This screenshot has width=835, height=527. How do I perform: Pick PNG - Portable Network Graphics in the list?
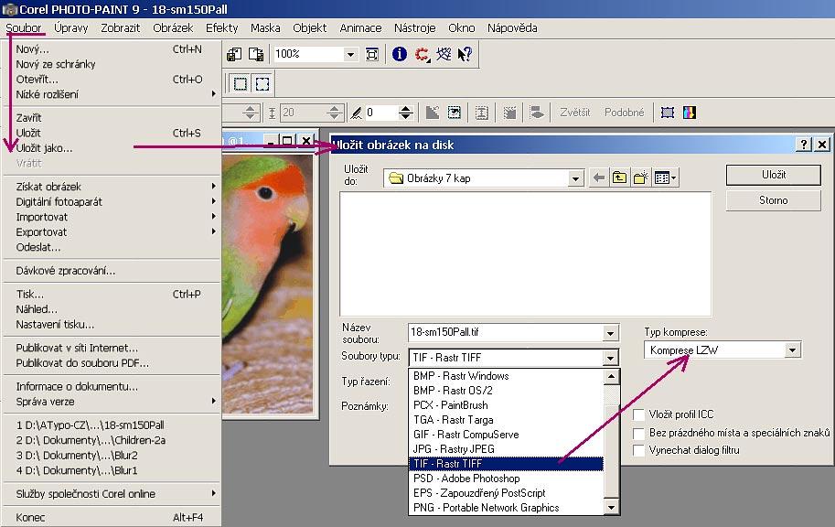click(x=506, y=508)
